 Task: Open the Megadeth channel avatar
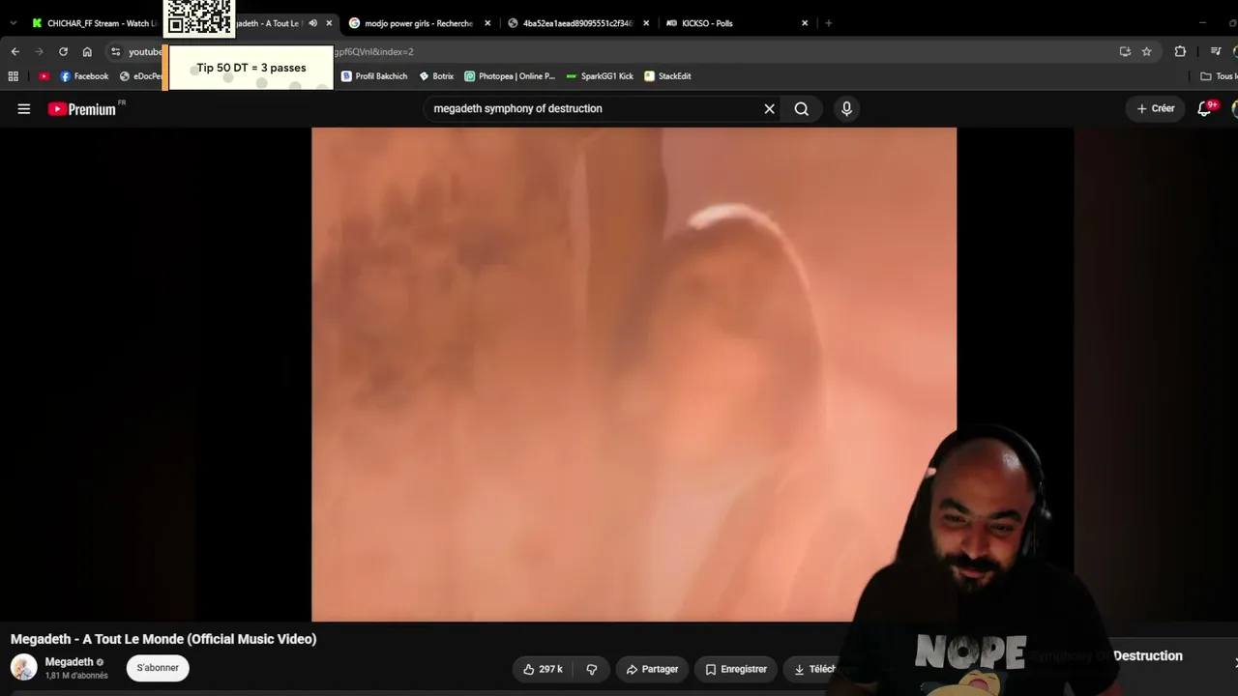tap(24, 667)
